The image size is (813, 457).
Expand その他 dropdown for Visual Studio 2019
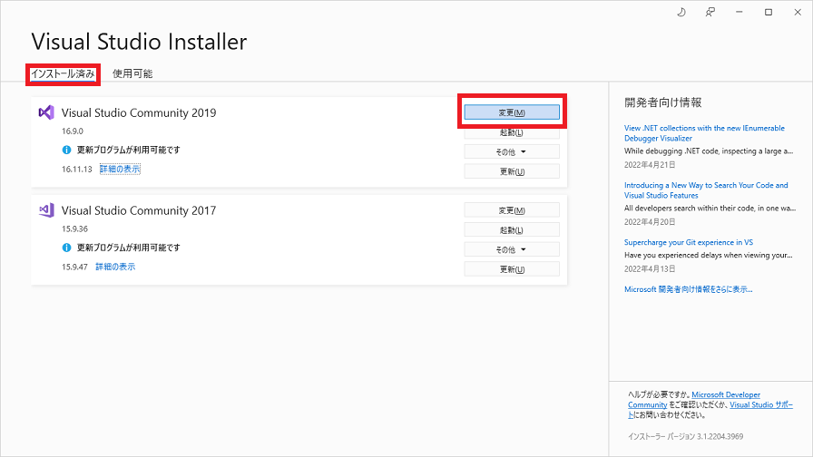[x=511, y=151]
